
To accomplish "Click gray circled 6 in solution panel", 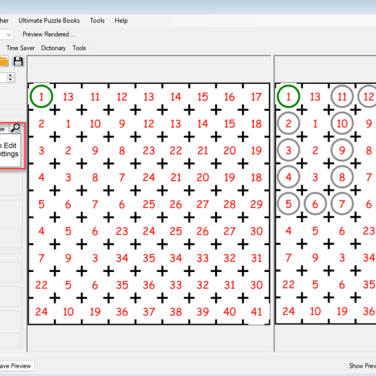I will pos(316,204).
